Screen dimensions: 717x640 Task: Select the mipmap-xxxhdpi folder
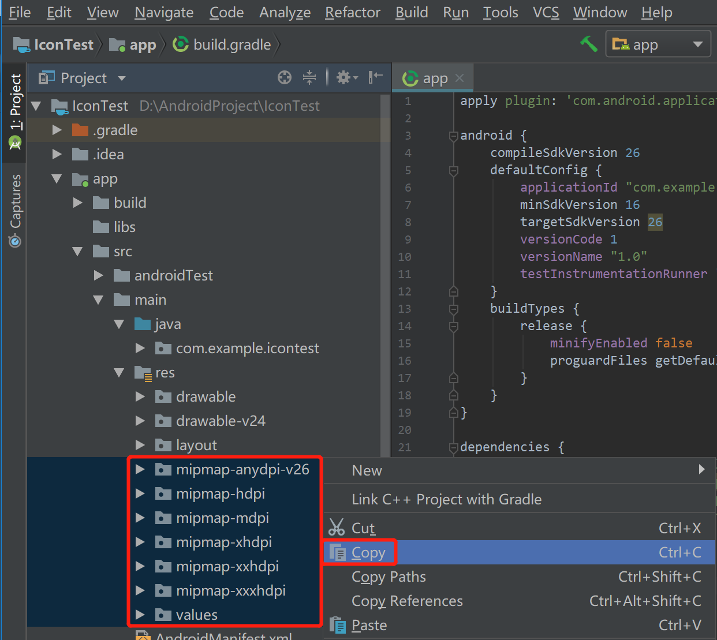pos(231,590)
